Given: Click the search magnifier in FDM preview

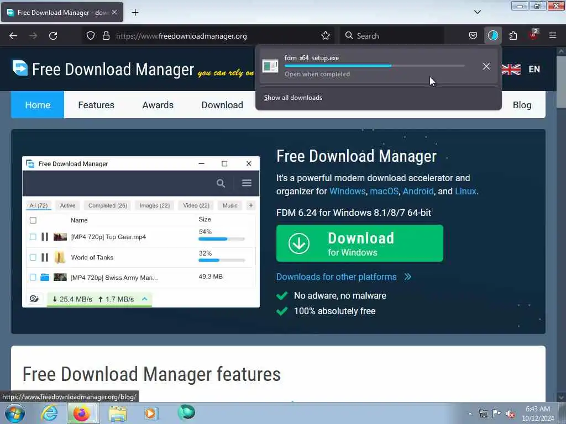Looking at the screenshot, I should [221, 183].
